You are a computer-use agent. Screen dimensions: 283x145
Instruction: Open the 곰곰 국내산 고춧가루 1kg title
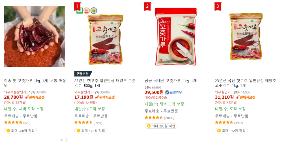tap(171, 81)
